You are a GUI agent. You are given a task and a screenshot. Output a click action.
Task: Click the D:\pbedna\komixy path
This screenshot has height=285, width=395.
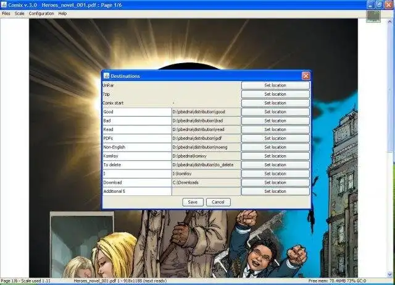click(206, 156)
